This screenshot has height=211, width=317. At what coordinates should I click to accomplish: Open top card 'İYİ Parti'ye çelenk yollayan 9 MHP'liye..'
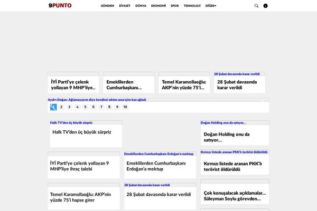[73, 85]
